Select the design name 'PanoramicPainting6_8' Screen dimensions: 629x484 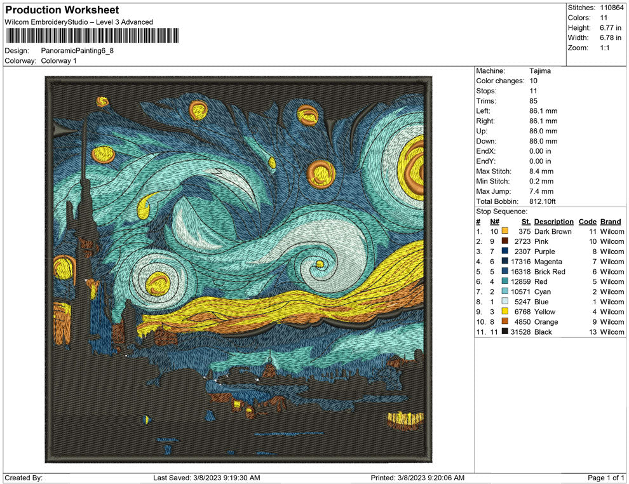click(x=78, y=51)
